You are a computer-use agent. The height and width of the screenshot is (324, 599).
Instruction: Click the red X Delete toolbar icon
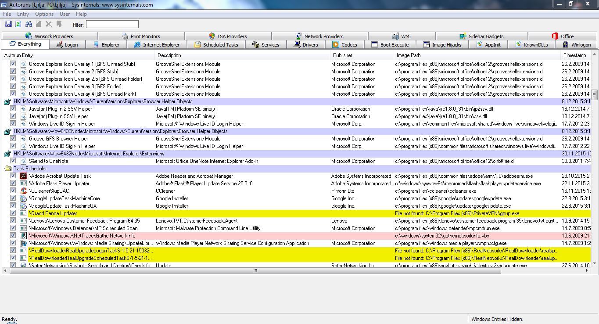tap(49, 24)
